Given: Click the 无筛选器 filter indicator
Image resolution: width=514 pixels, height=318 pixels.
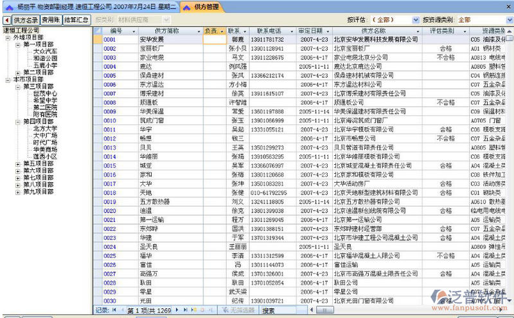Looking at the screenshot, I should [237, 311].
